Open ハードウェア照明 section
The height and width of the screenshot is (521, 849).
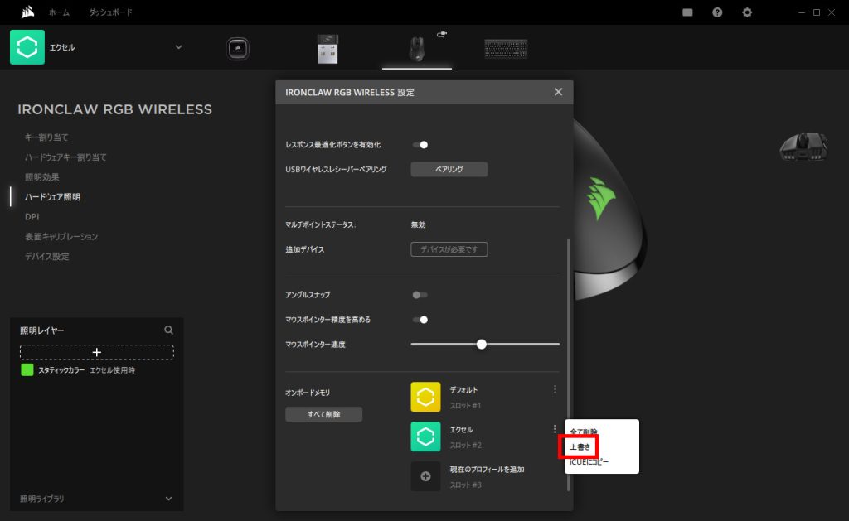click(x=52, y=197)
